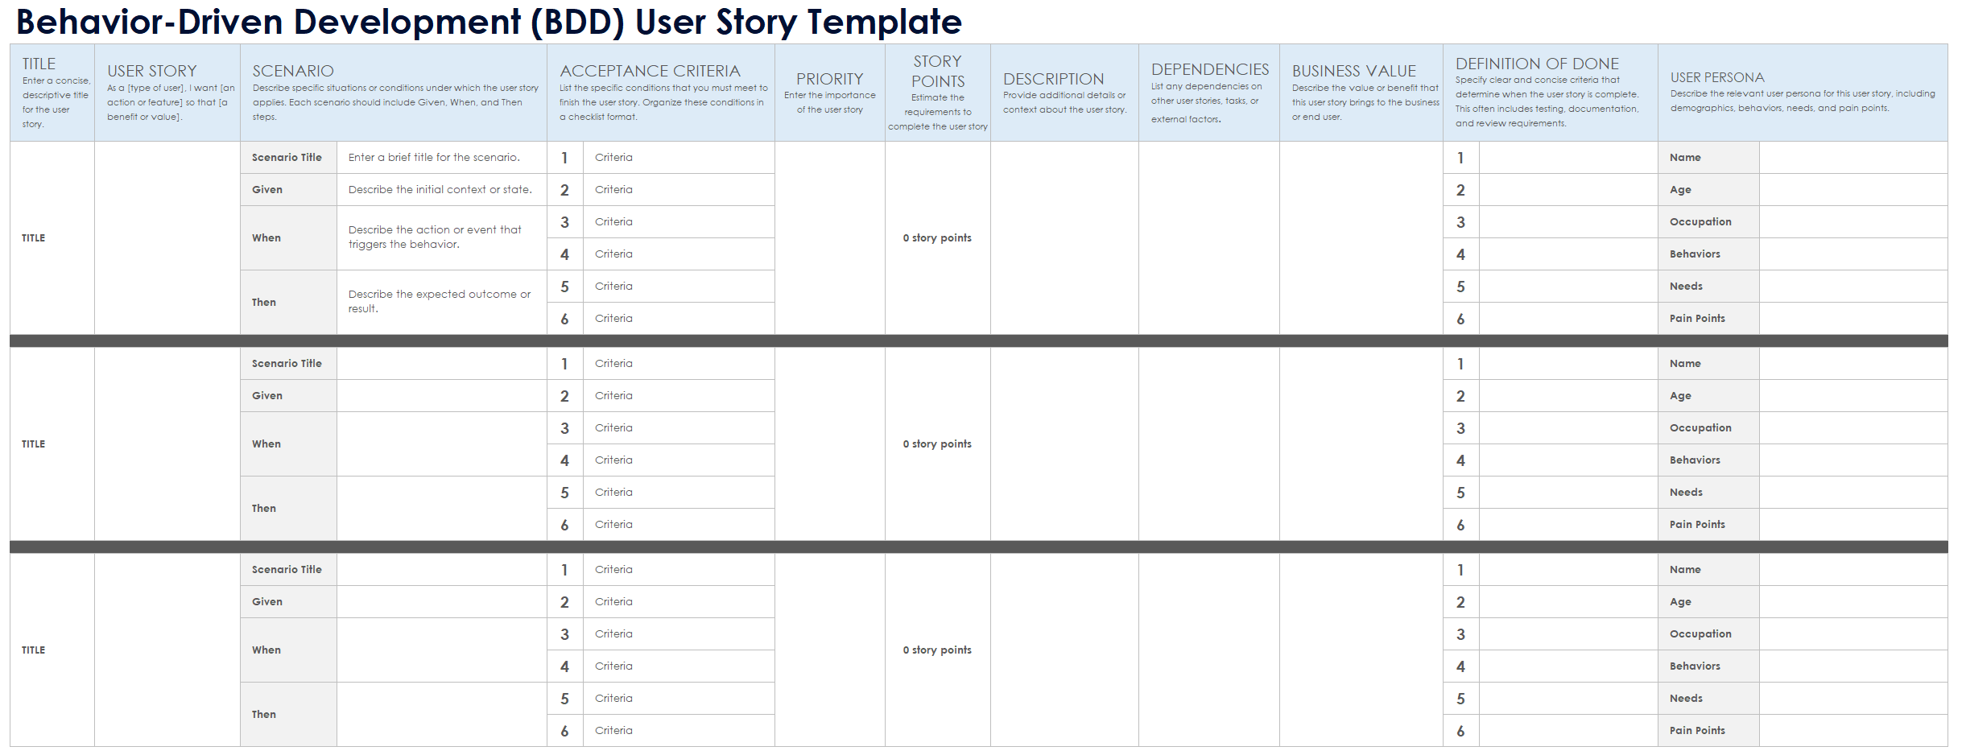Select the ACCEPTANCE CRITERIA header cell
The height and width of the screenshot is (755, 1962).
tap(661, 93)
